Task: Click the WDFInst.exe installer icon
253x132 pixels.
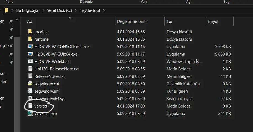Action: (x=30, y=113)
